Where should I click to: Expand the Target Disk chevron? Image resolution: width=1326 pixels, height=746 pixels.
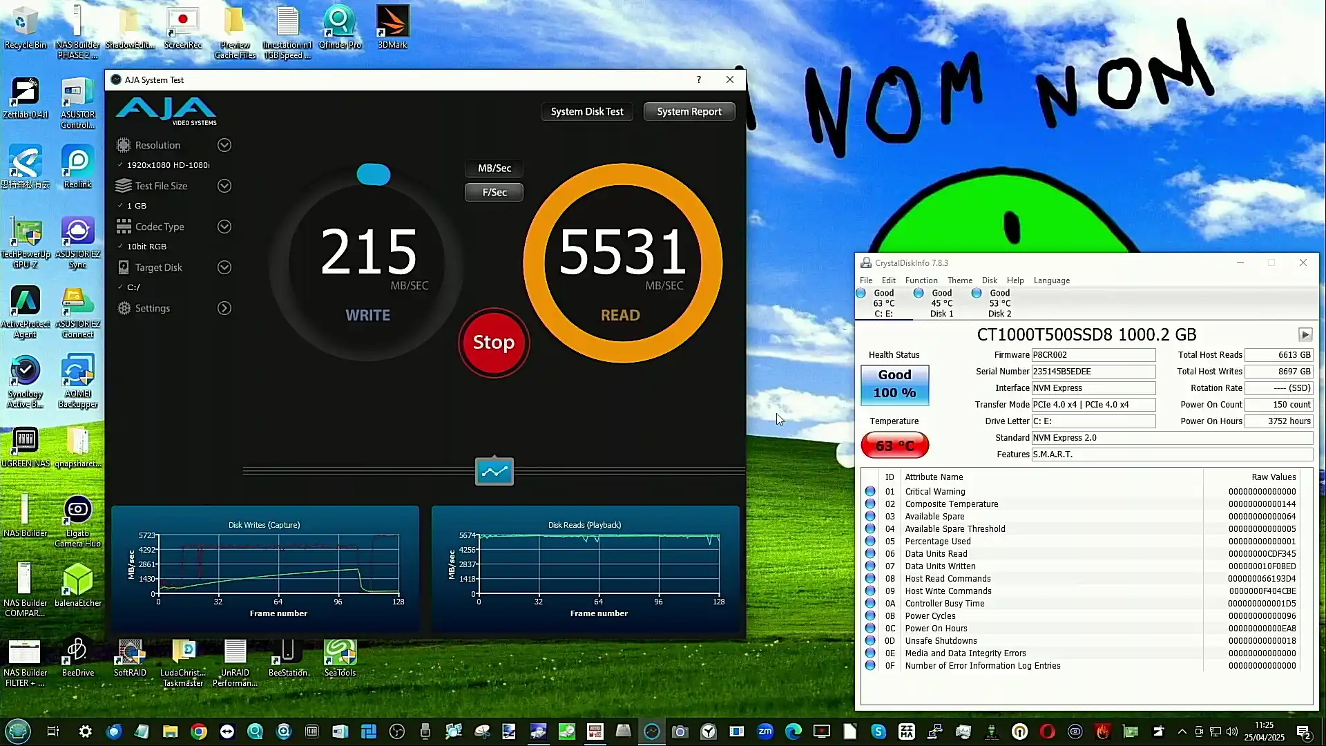coord(224,267)
